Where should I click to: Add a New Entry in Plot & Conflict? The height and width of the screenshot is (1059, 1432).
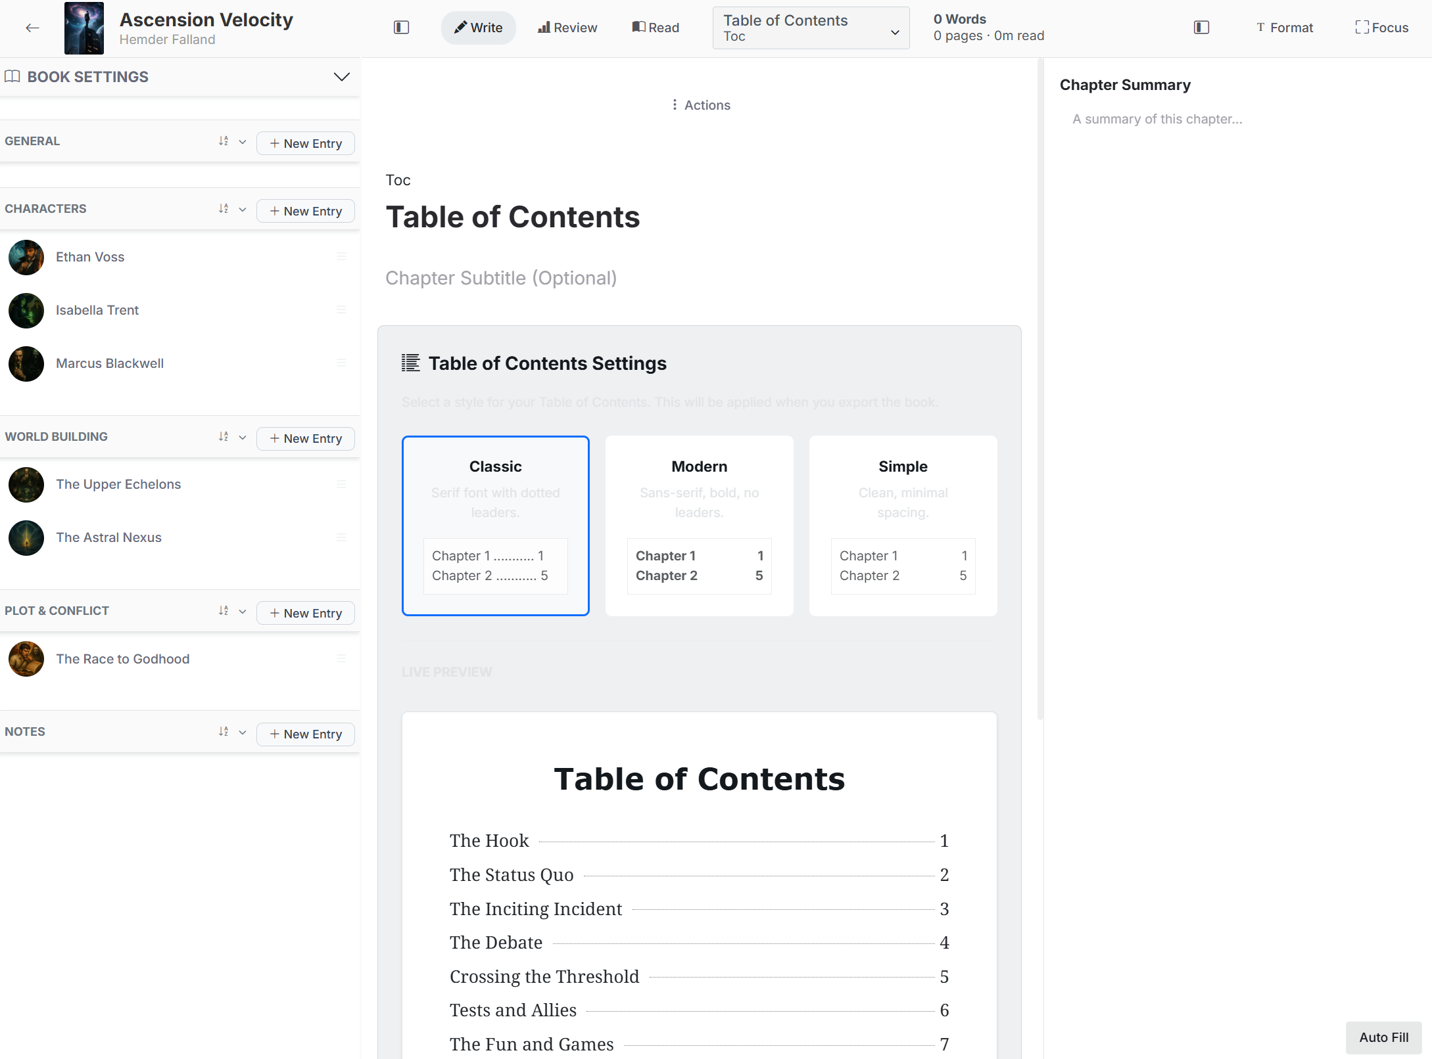coord(306,613)
